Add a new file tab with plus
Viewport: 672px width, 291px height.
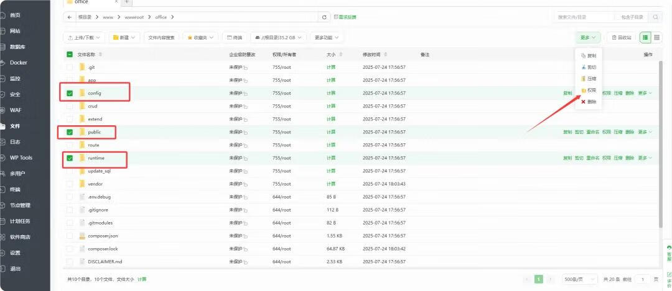click(126, 2)
